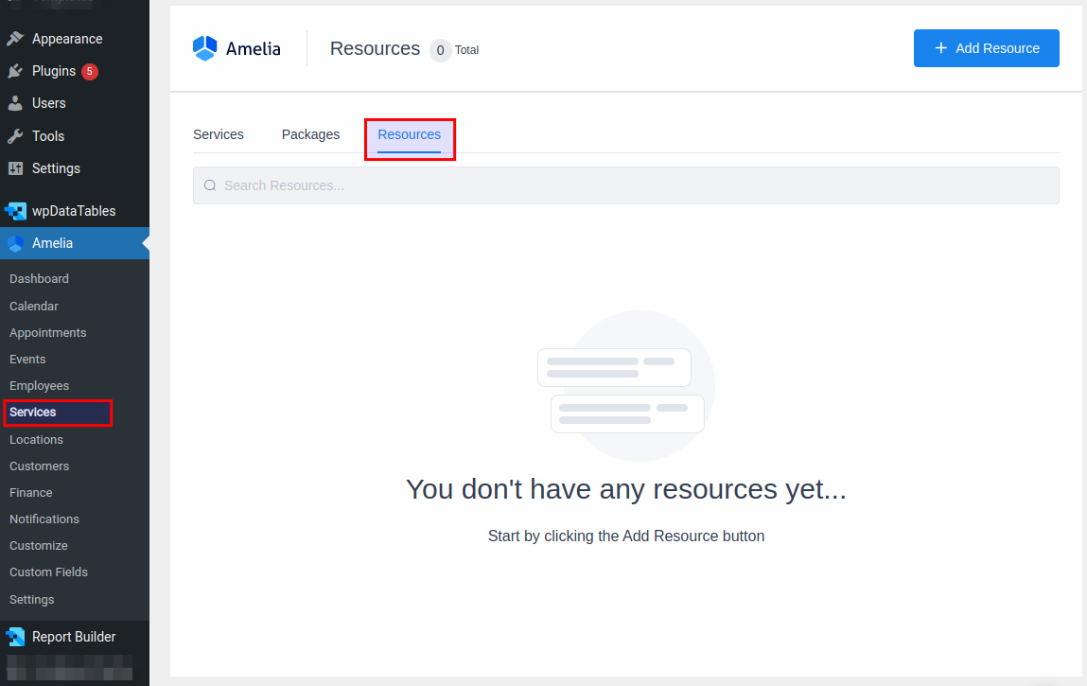Click the Report Builder icon
Image resolution: width=1087 pixels, height=686 pixels.
(17, 636)
